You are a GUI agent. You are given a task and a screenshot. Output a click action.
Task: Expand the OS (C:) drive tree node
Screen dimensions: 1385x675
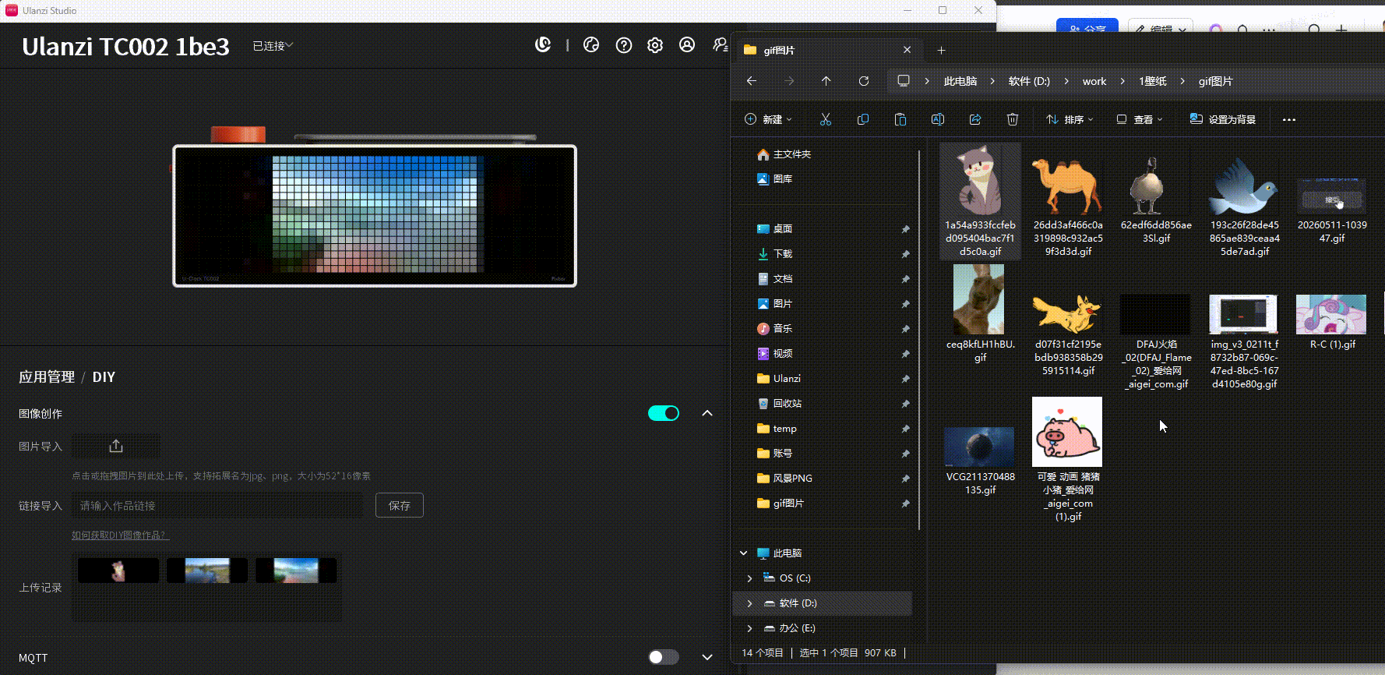[749, 578]
